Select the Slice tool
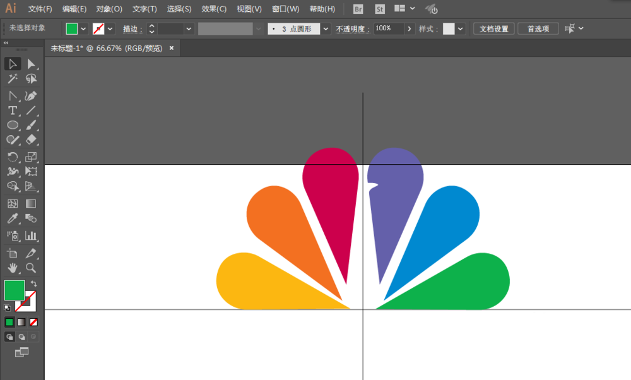This screenshot has height=380, width=631. point(31,253)
